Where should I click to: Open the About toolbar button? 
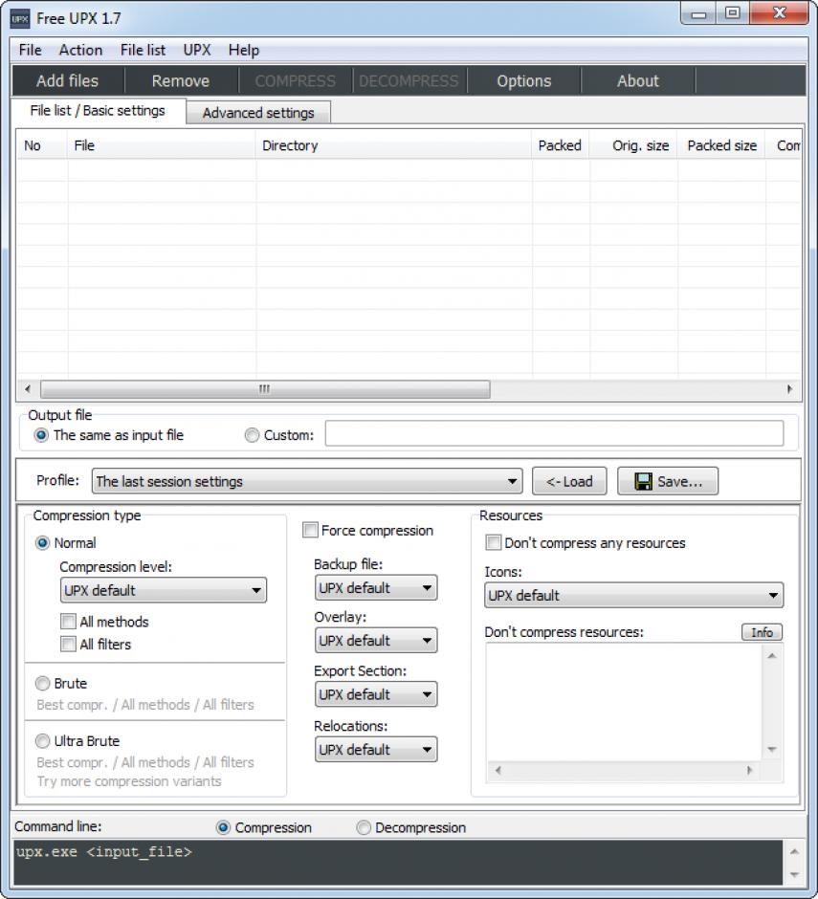638,81
